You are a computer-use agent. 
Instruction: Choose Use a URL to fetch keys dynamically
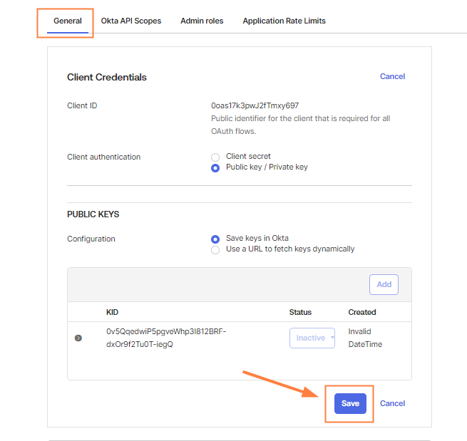pyautogui.click(x=215, y=249)
